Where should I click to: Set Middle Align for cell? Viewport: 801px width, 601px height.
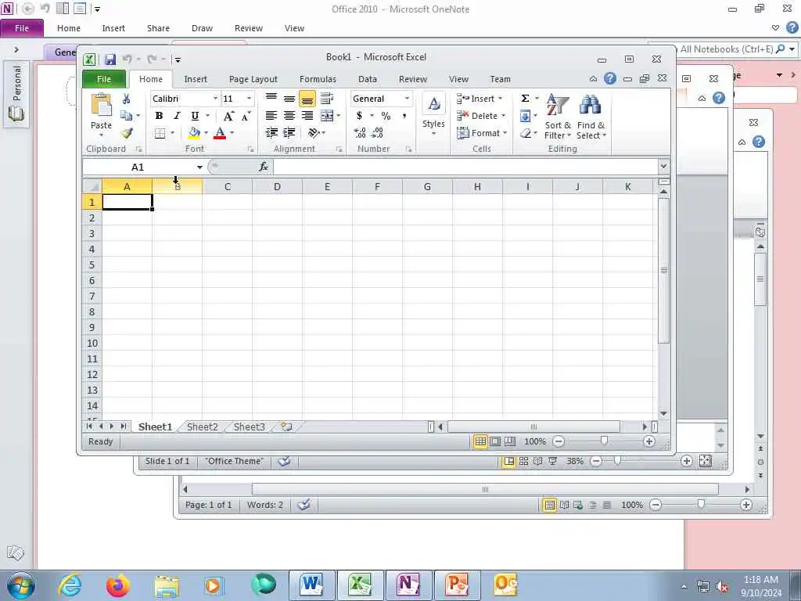pos(289,98)
